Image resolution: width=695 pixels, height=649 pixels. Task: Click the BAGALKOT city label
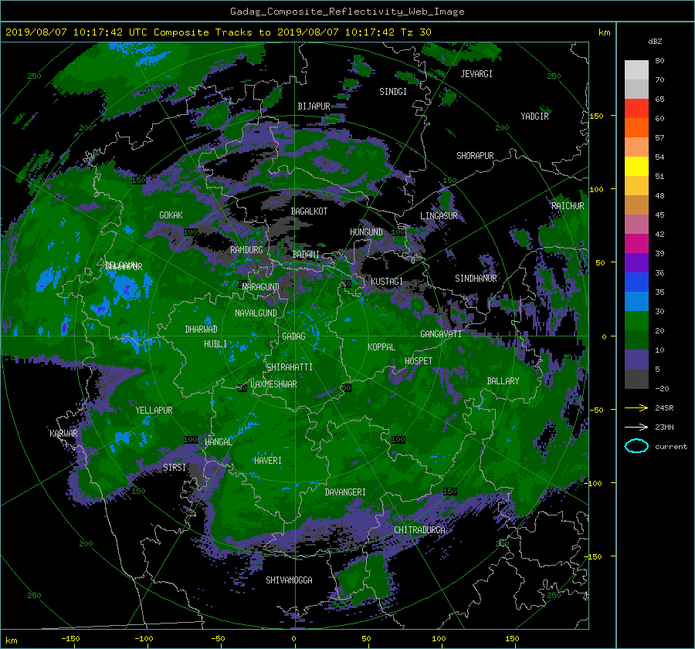[x=309, y=211]
